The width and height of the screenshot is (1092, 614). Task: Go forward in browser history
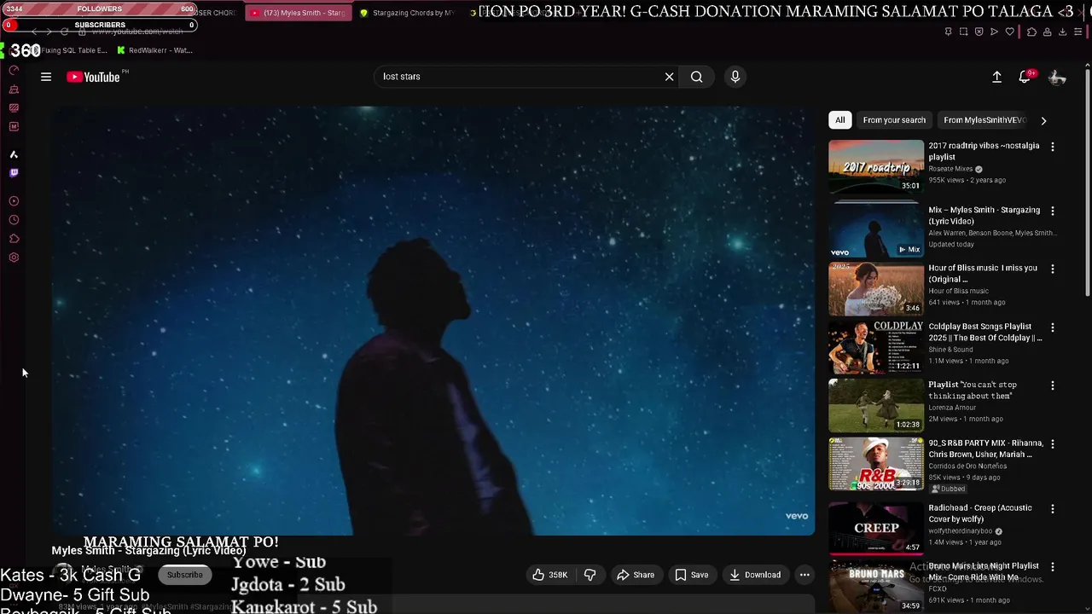(49, 32)
